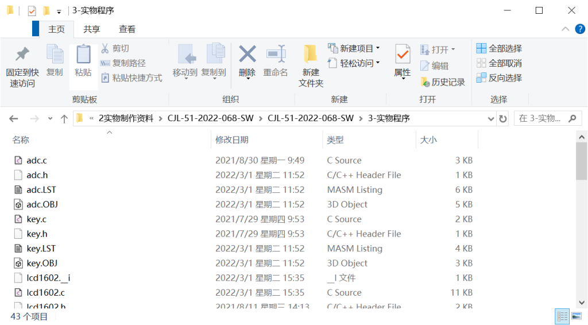Refresh the current folder view
This screenshot has width=588, height=325.
tap(503, 119)
